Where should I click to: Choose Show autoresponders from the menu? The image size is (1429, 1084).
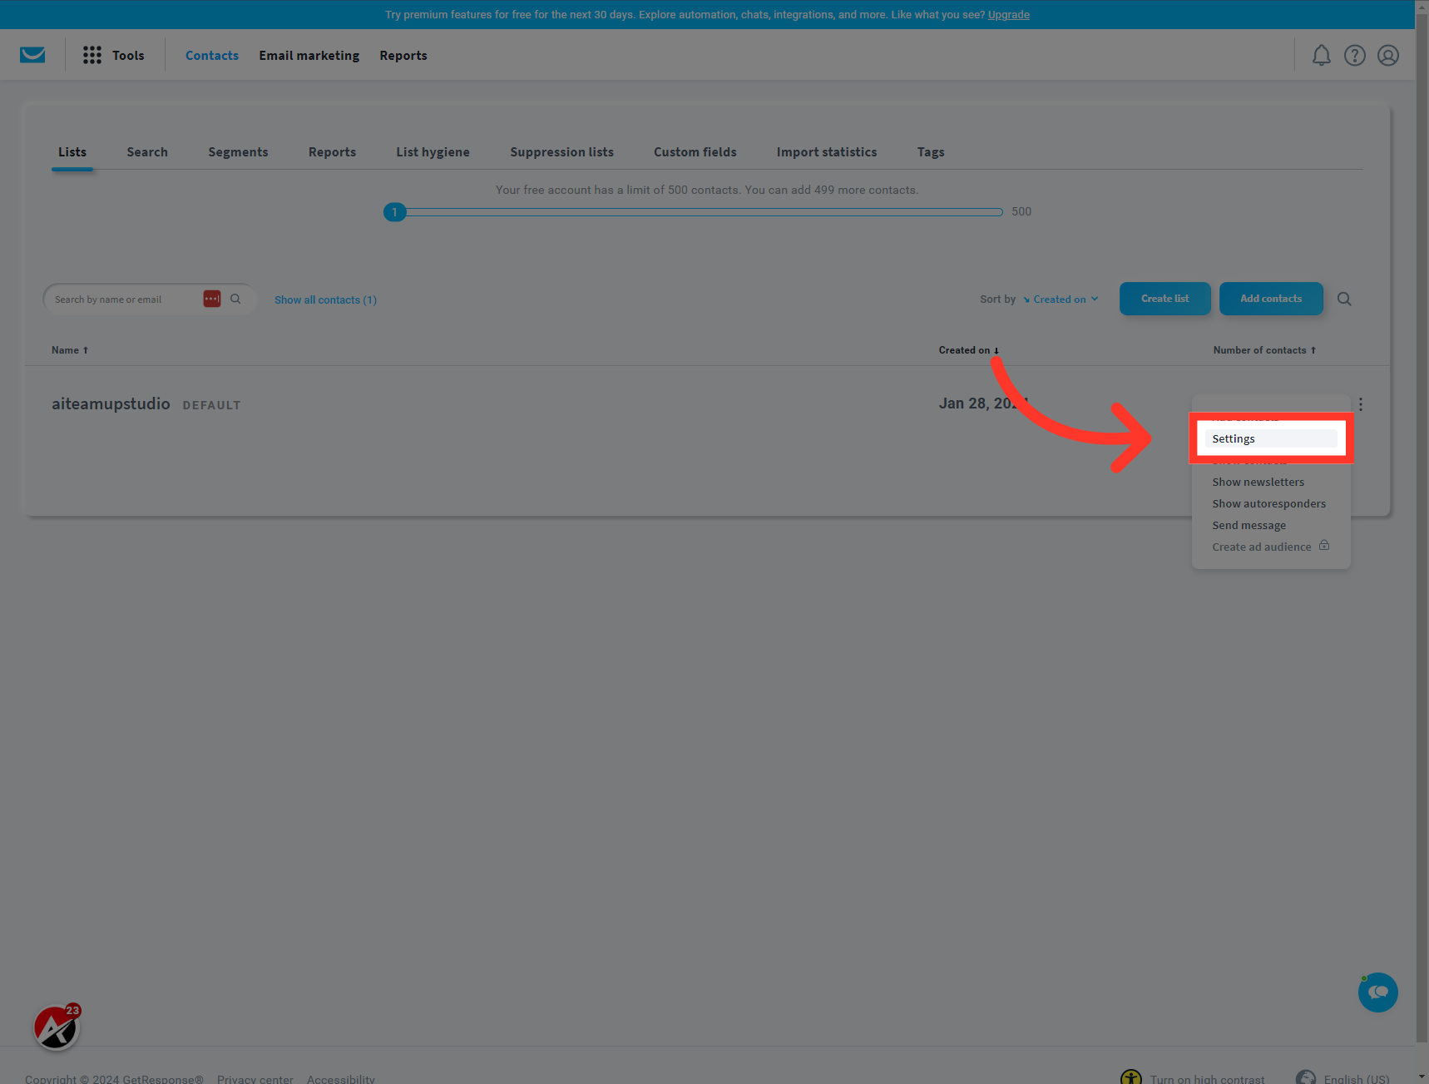pos(1268,504)
